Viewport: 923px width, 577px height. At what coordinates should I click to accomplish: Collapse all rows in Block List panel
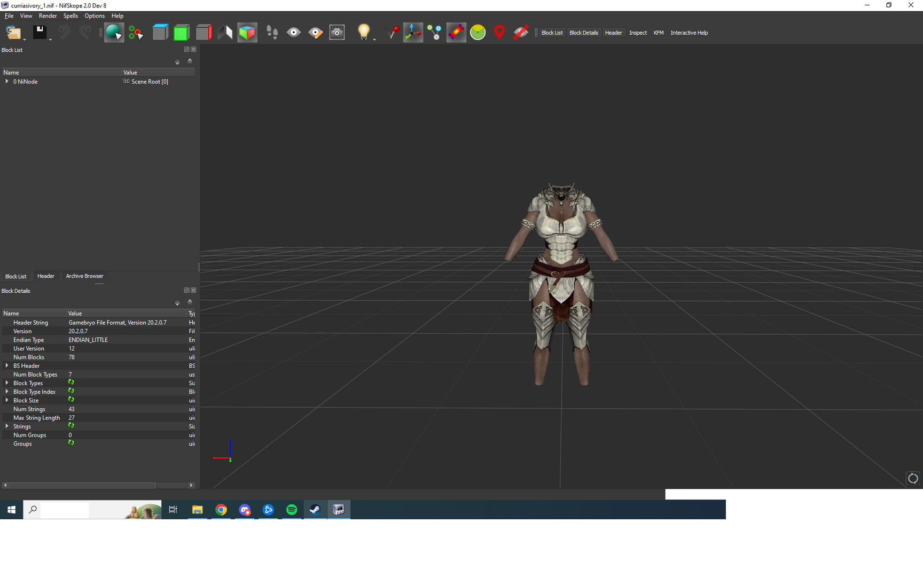tap(190, 61)
